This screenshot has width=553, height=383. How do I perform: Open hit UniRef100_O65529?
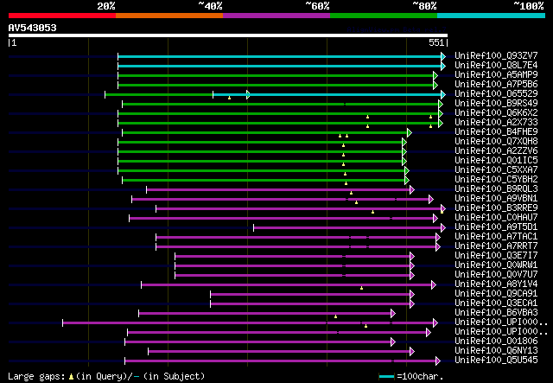[x=496, y=94]
